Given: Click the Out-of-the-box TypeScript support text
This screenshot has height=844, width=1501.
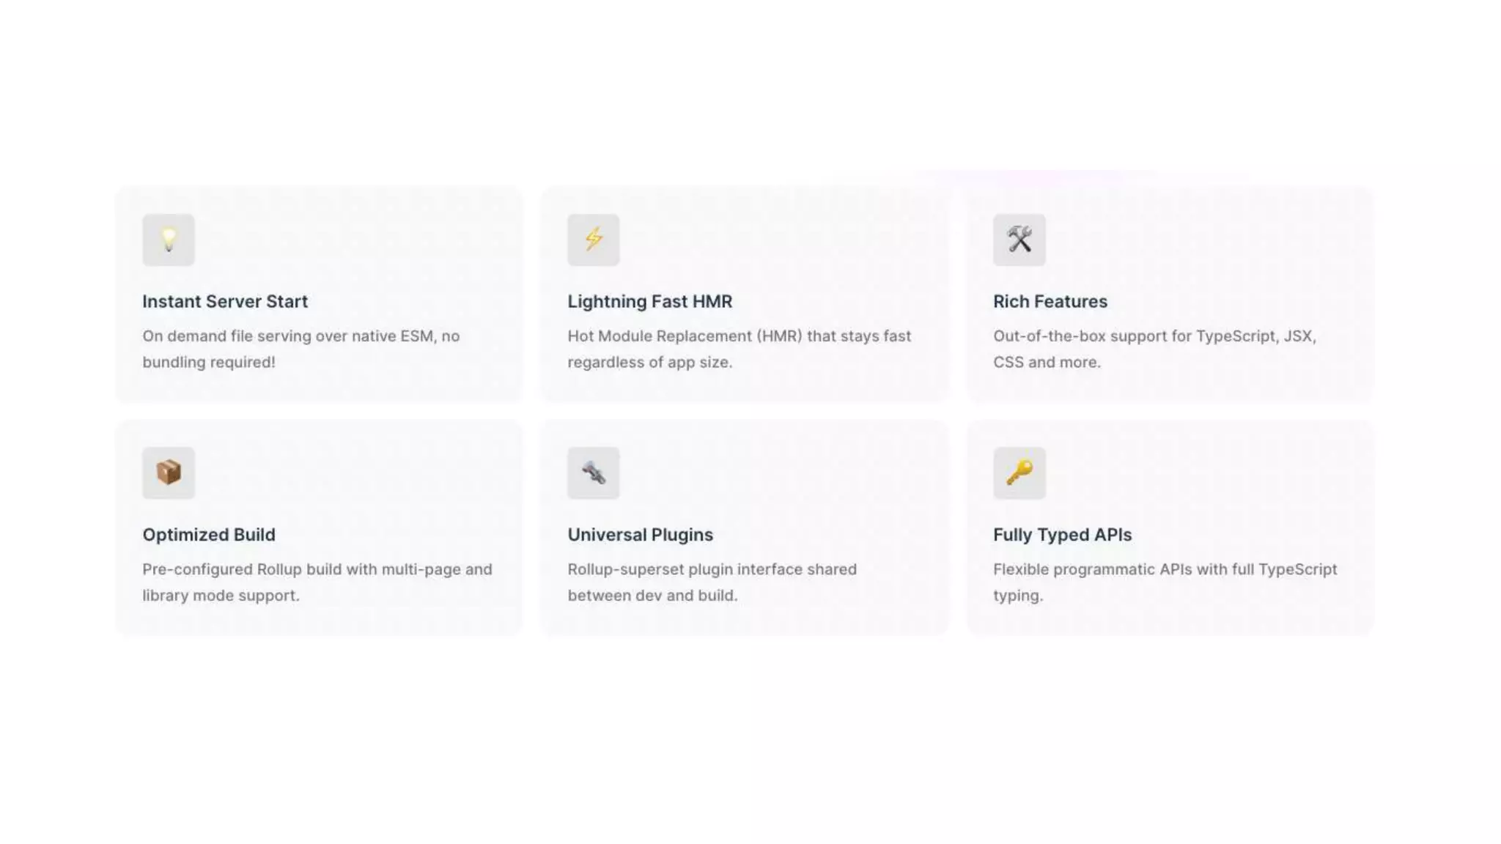Looking at the screenshot, I should point(1155,349).
